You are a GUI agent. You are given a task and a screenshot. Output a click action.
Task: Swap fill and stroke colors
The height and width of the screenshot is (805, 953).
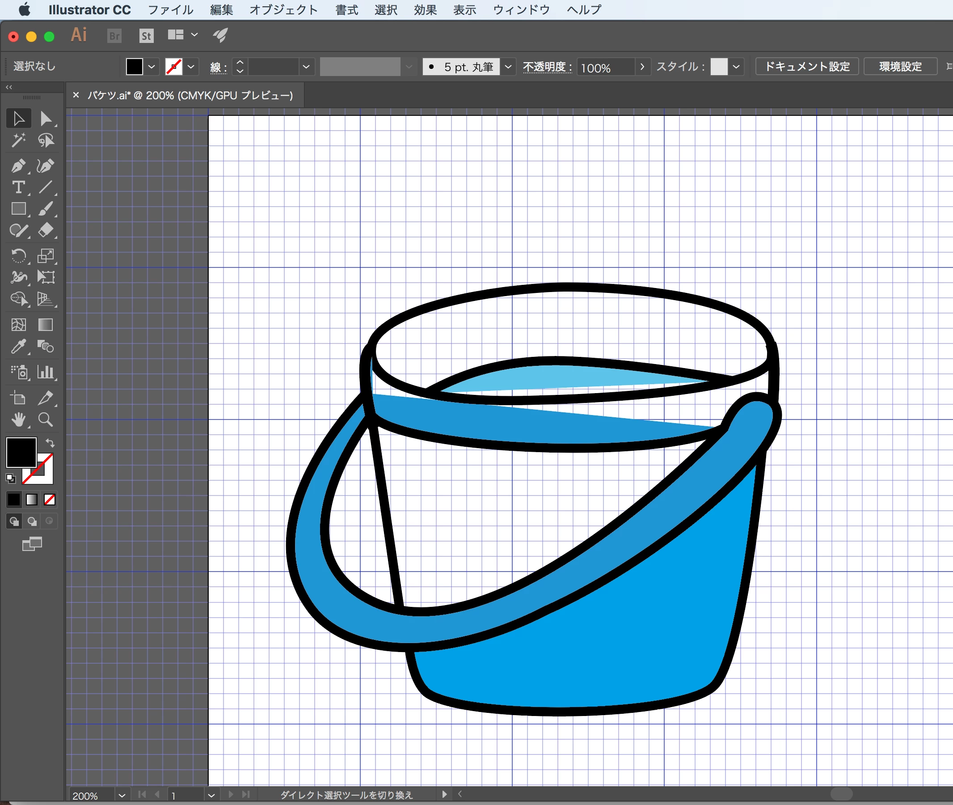50,443
